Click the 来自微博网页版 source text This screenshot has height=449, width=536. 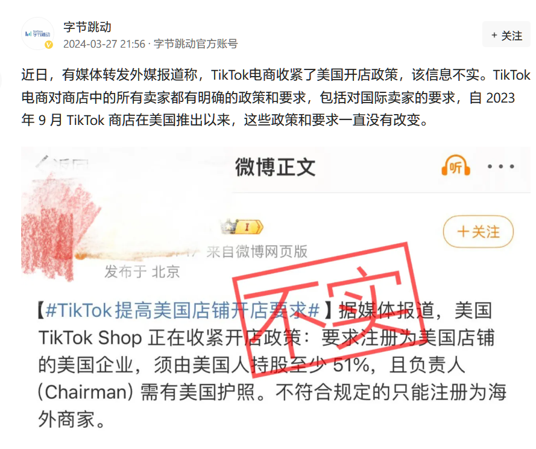click(257, 252)
